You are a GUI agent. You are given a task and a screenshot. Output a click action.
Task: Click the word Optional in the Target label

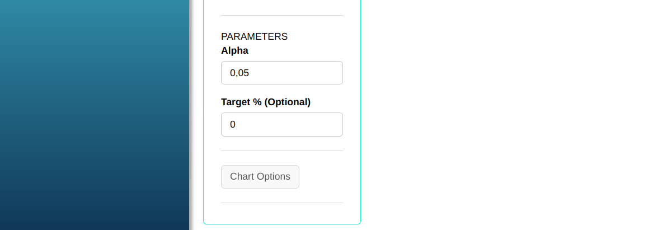[x=287, y=102]
